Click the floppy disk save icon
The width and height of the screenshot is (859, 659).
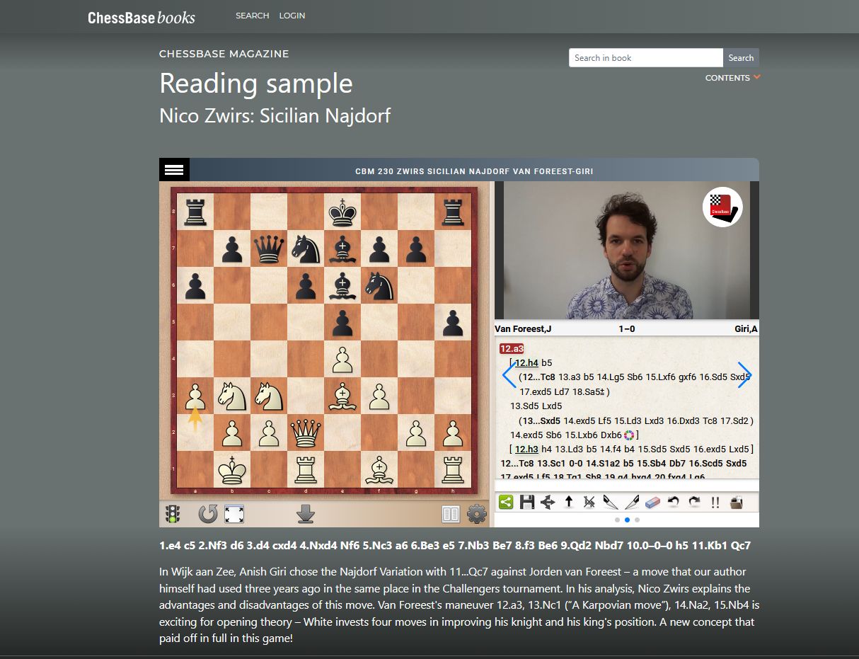[526, 502]
